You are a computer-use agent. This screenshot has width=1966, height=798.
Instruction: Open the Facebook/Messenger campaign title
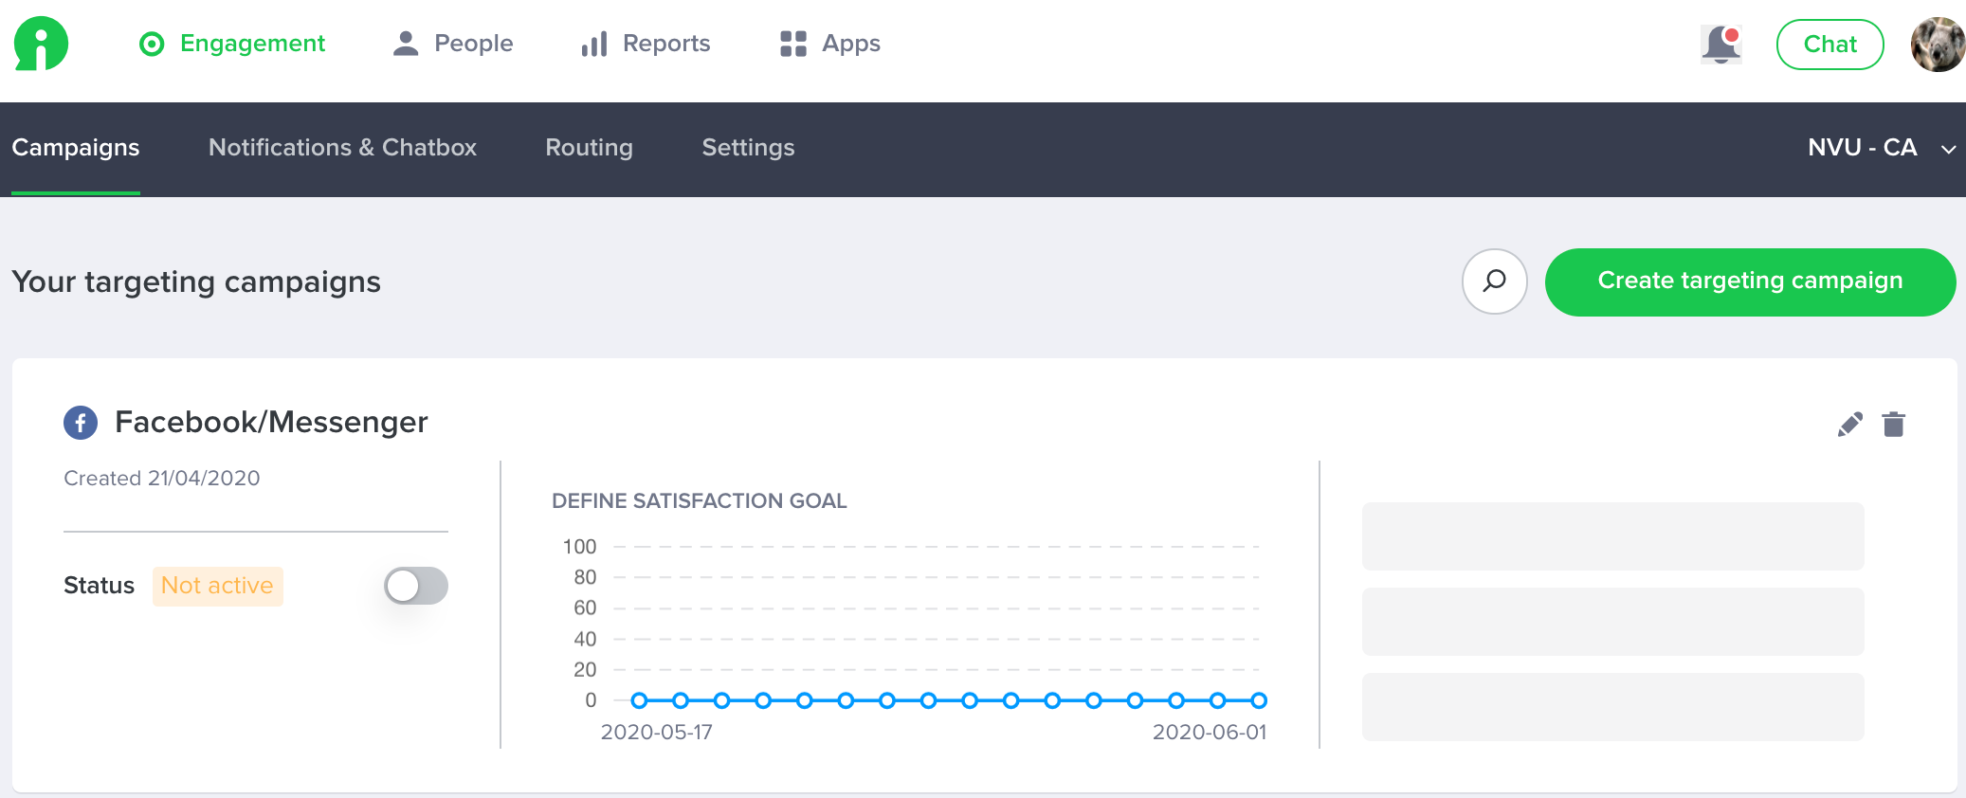[x=271, y=423]
